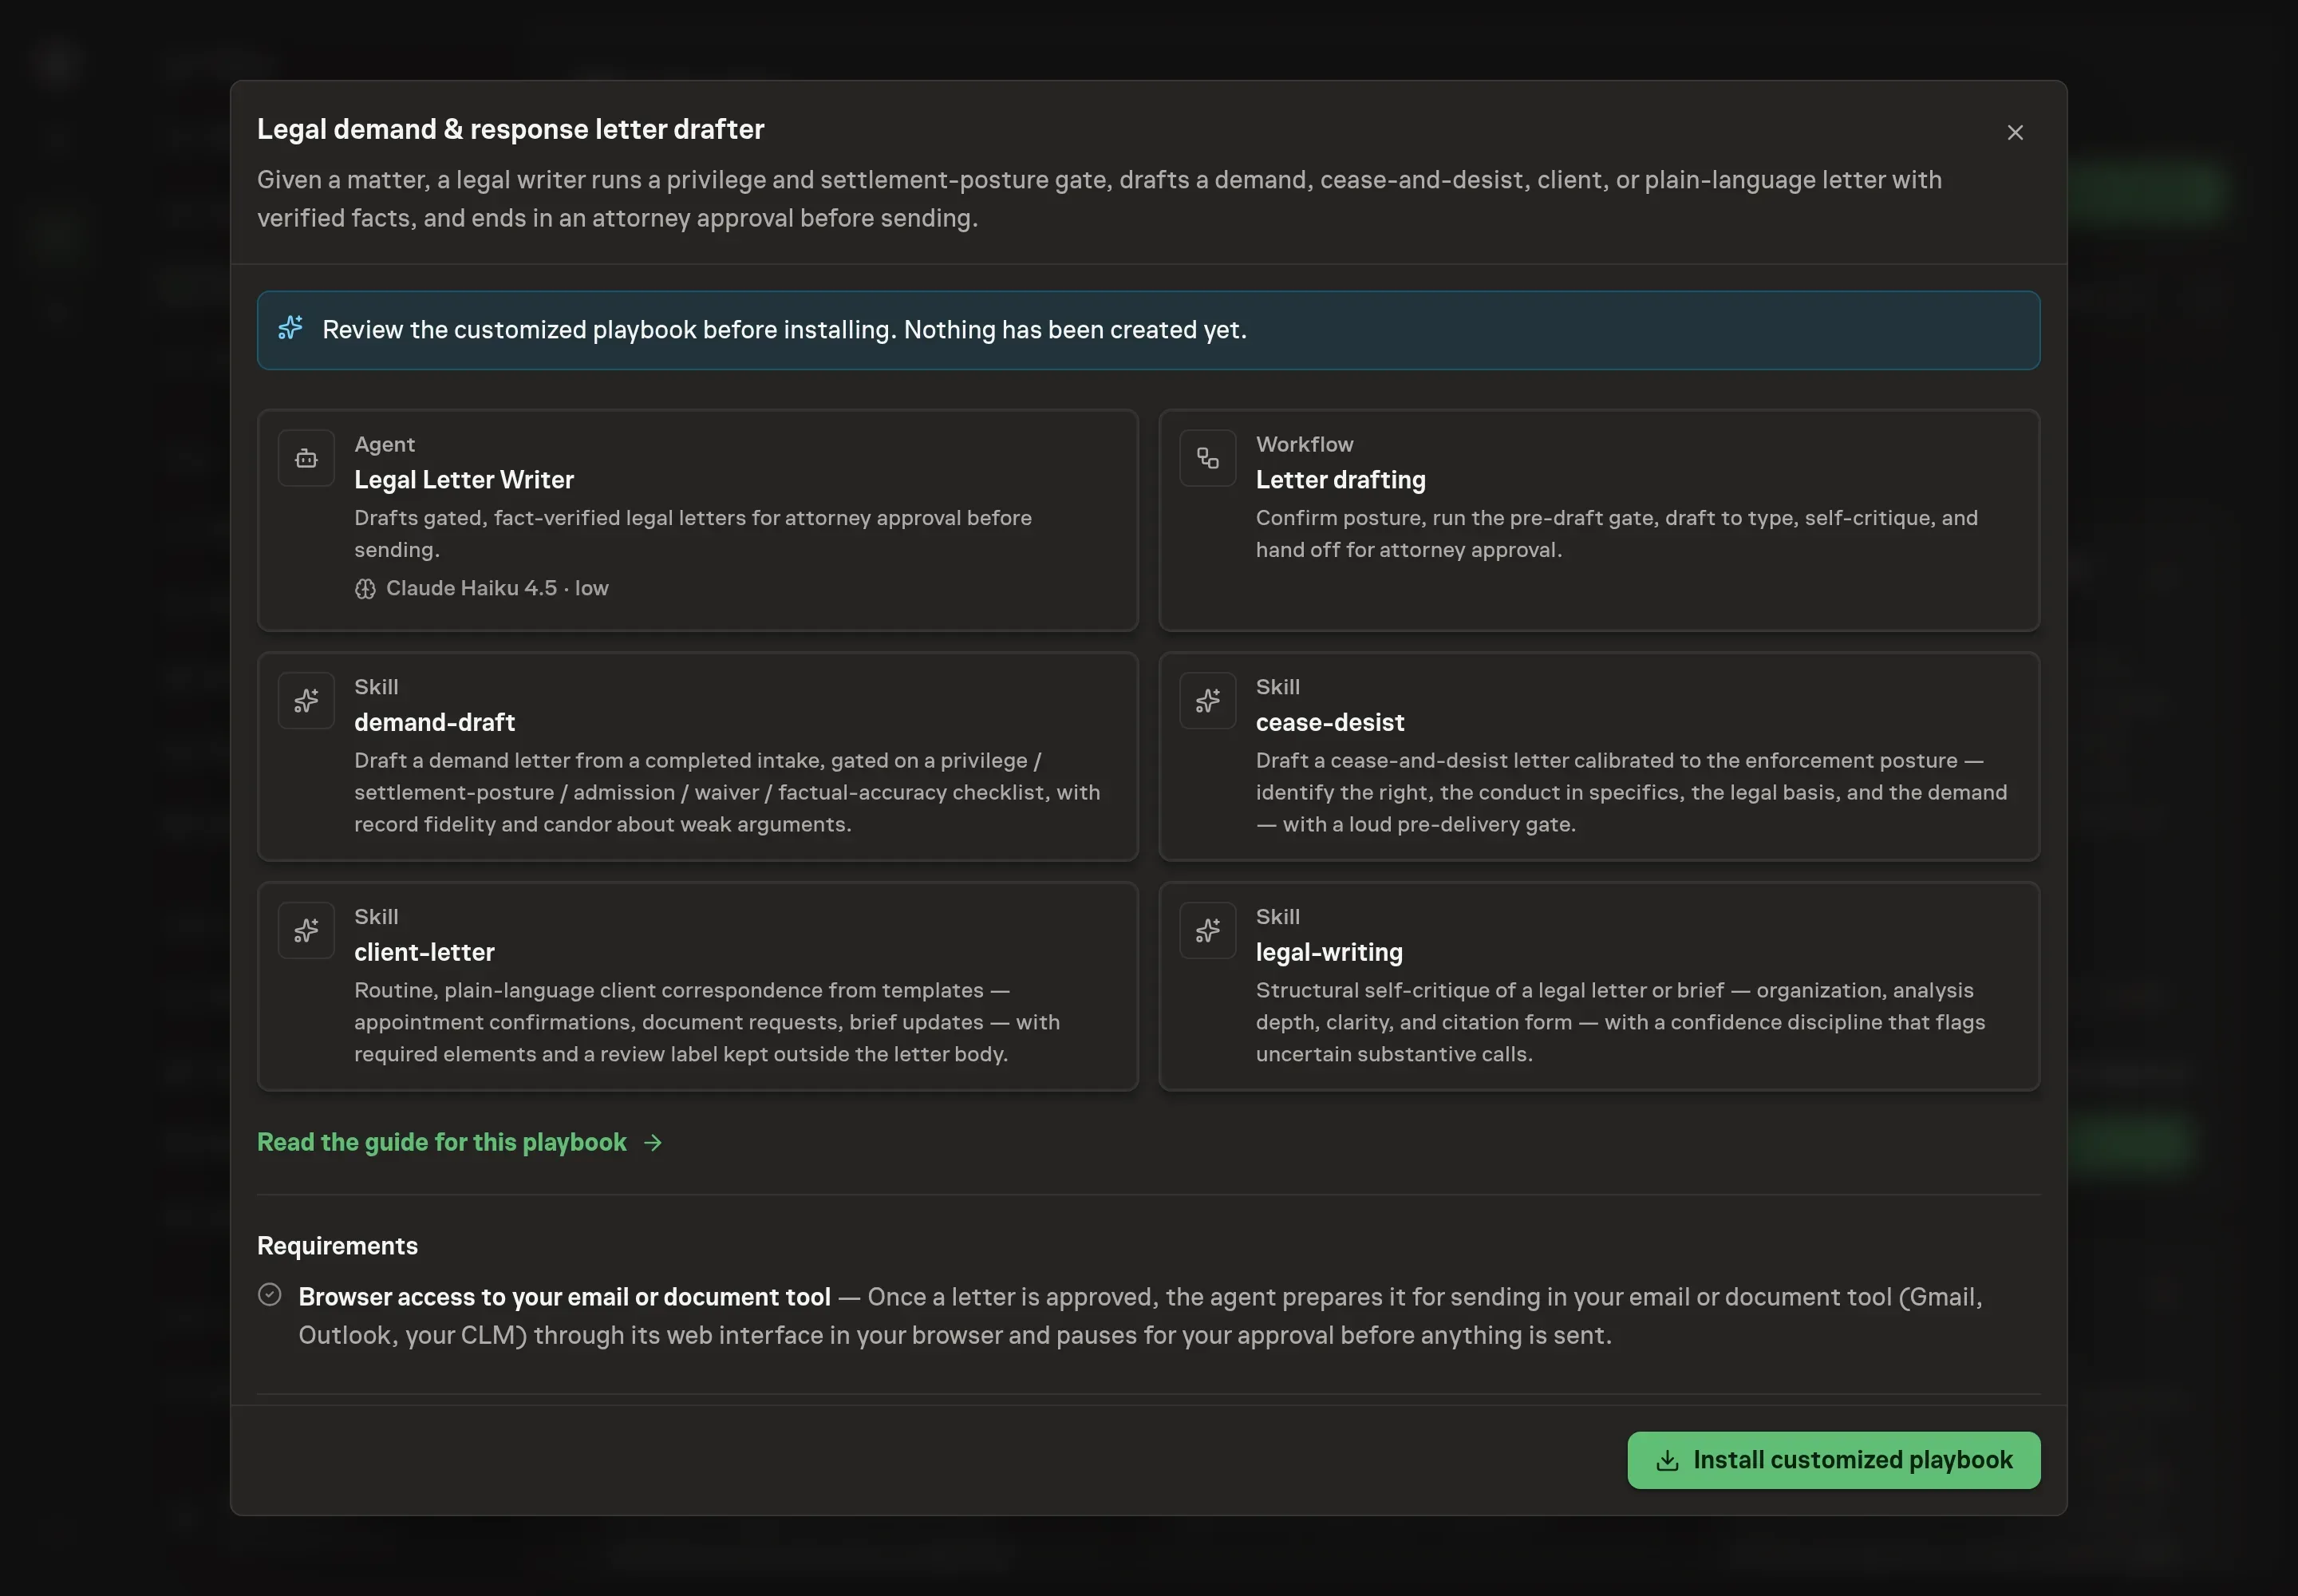Click the description 'Draft a demand letter from a completed intake'
This screenshot has width=2298, height=1596.
[x=727, y=792]
